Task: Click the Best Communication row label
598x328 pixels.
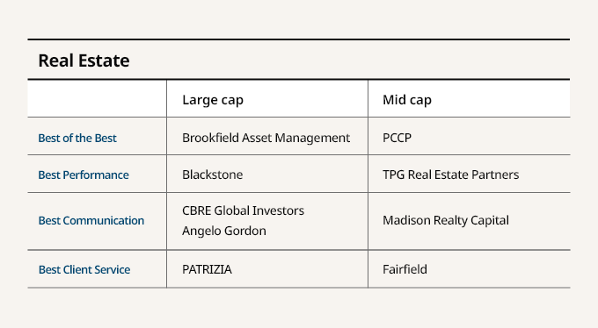Action: 91,220
